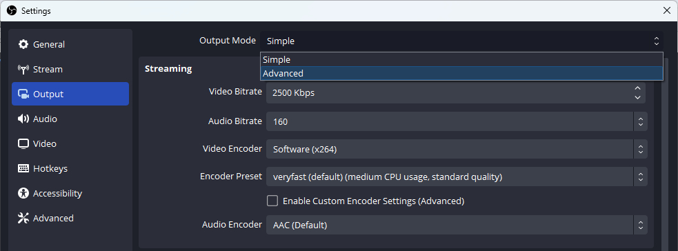Click the Video display icon

tap(23, 143)
